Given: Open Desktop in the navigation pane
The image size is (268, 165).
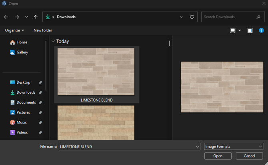Looking at the screenshot, I should 20,82.
